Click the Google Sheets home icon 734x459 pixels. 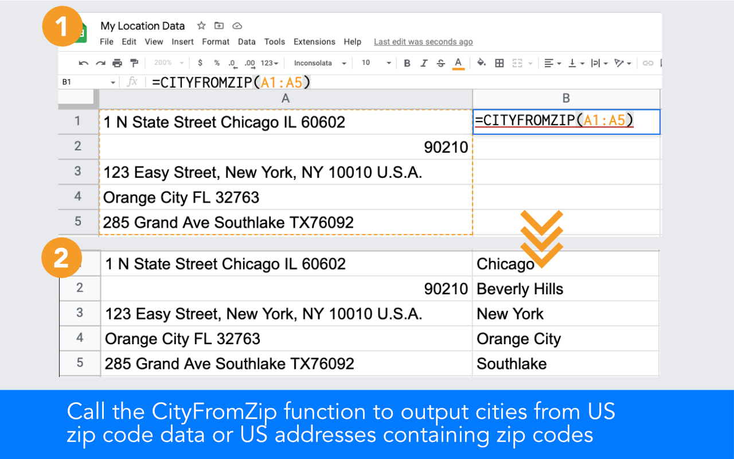[x=82, y=32]
